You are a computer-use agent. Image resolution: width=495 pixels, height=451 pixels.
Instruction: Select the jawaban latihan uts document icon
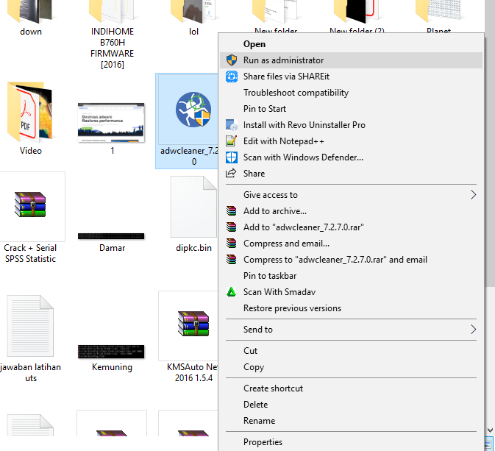point(30,326)
